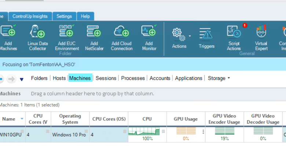This screenshot has width=286, height=146.
Task: Open the CPU cell menu icon
Action: tap(164, 131)
